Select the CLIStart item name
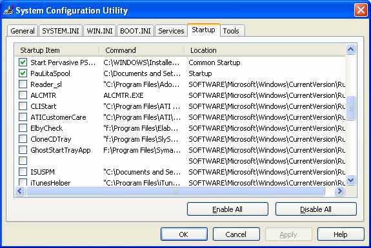 coord(43,106)
